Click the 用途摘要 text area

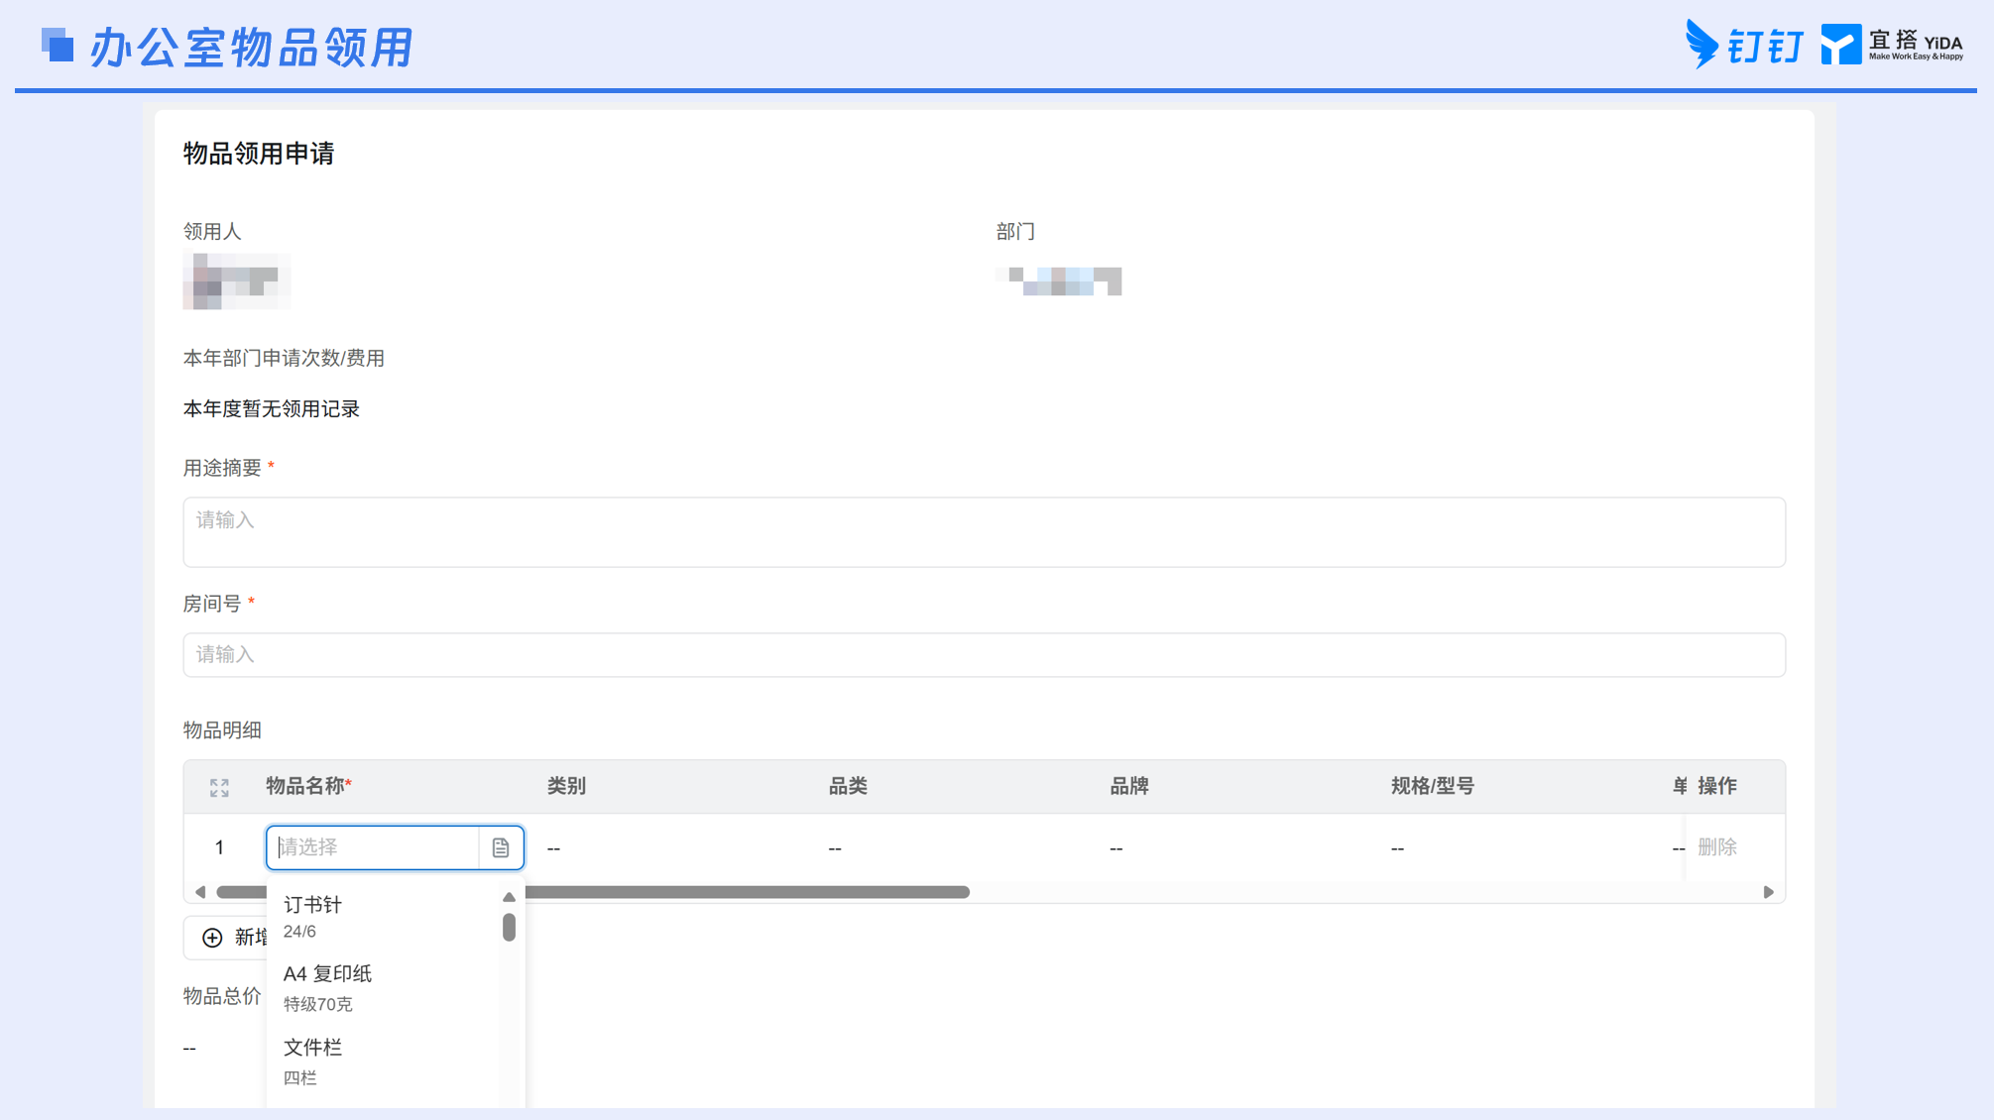coord(984,532)
